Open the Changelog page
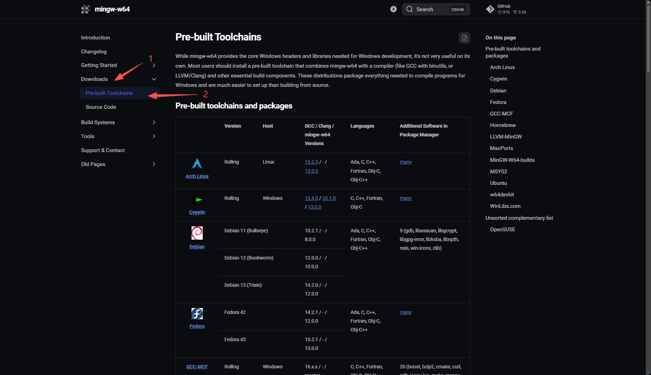 pyautogui.click(x=94, y=52)
